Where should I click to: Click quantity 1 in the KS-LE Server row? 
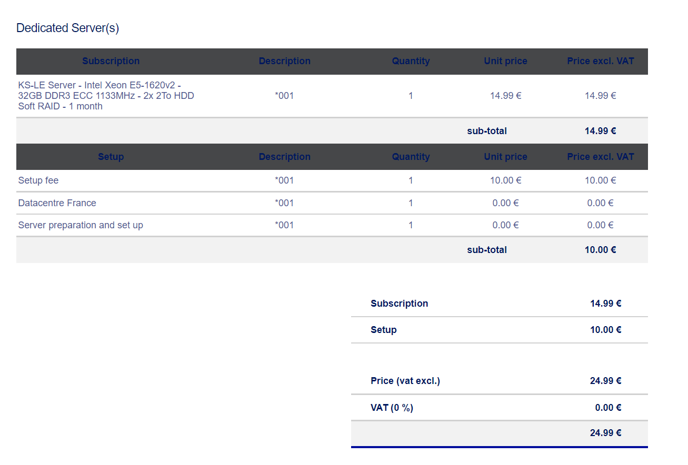point(411,96)
